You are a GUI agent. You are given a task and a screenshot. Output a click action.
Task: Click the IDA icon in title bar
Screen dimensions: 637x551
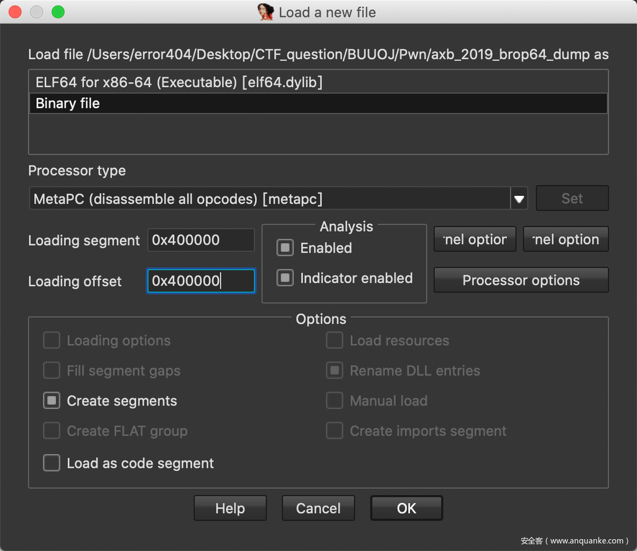[266, 12]
